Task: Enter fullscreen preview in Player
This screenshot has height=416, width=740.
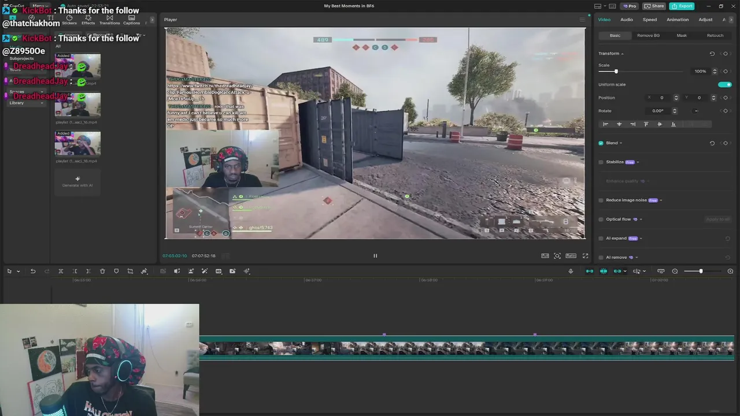Action: 585,255
